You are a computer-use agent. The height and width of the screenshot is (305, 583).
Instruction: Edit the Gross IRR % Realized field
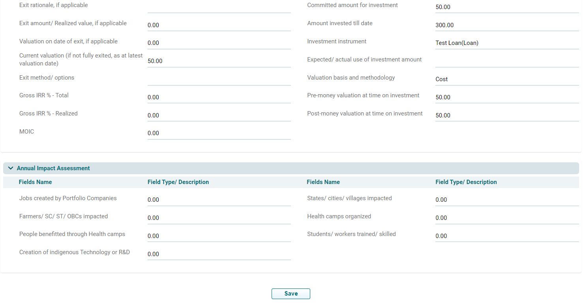219,115
